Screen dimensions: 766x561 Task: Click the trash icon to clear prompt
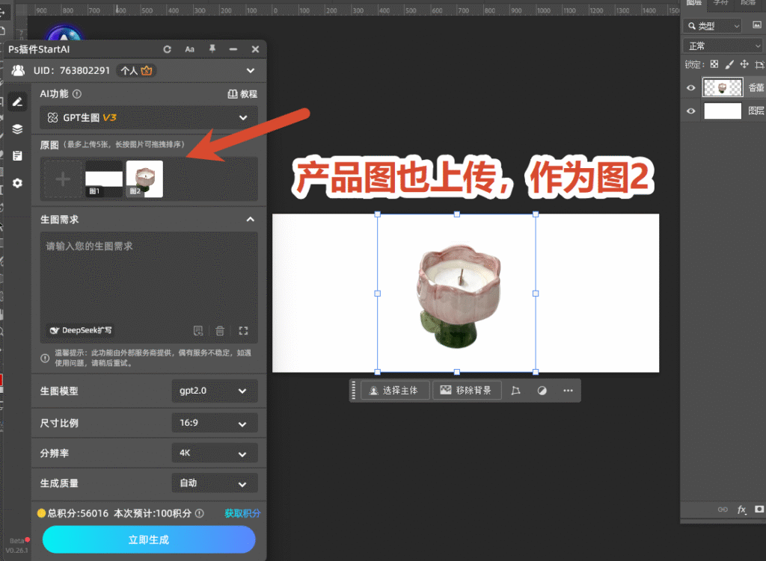[220, 331]
